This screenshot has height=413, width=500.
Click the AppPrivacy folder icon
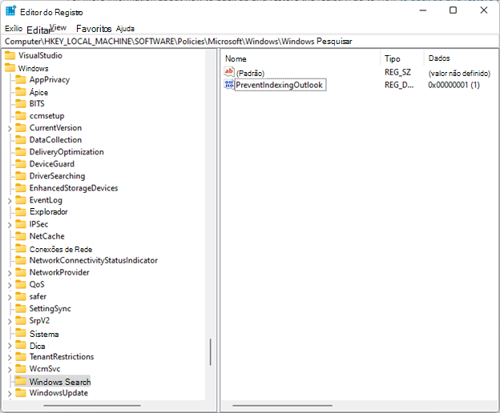coord(21,79)
